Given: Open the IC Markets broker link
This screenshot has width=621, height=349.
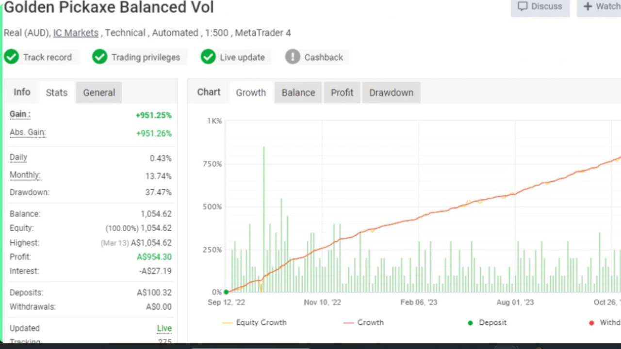Looking at the screenshot, I should click(x=76, y=33).
